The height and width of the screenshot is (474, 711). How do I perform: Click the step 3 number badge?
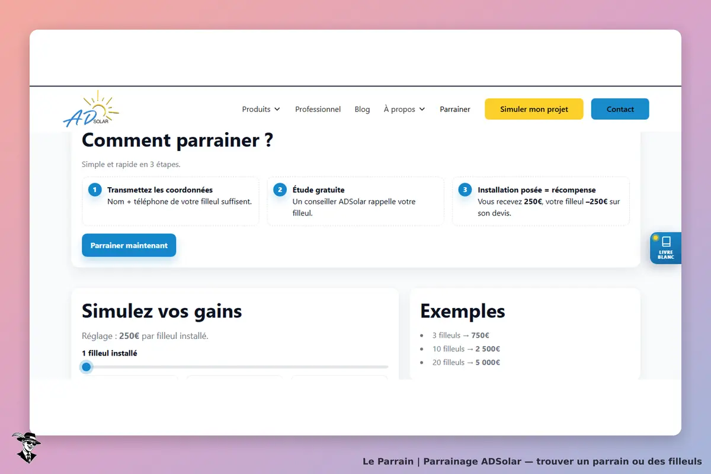[465, 190]
